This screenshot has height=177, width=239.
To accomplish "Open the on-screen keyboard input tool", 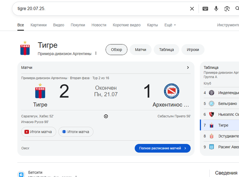I will click(205, 9).
